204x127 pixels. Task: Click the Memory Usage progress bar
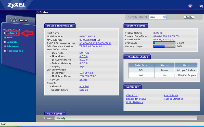[x=164, y=46]
